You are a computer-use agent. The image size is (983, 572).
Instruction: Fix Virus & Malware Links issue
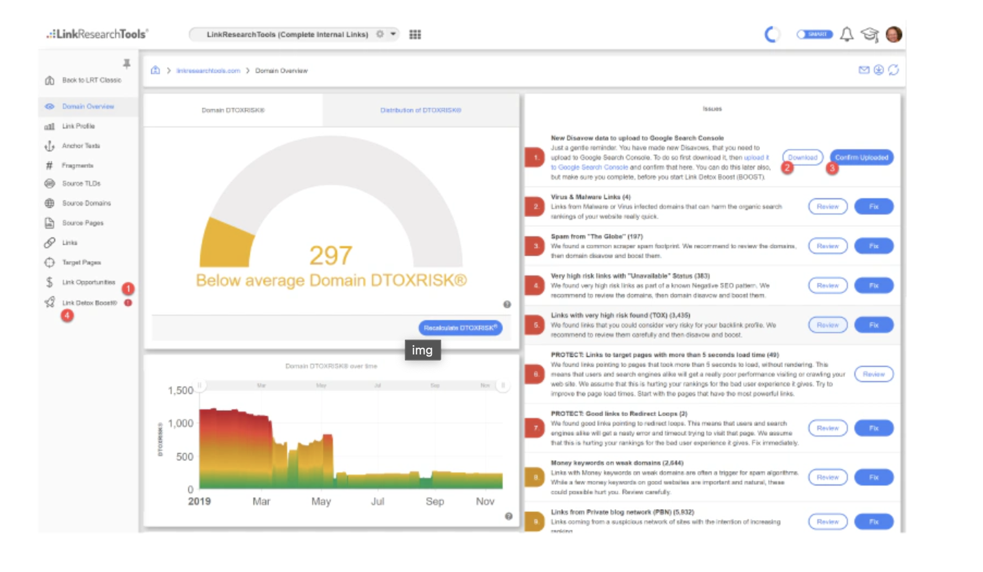pos(874,206)
